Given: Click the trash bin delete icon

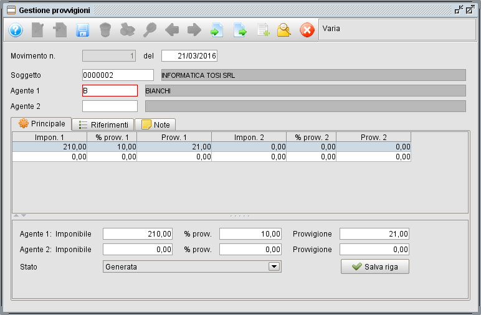Looking at the screenshot, I should [105, 30].
